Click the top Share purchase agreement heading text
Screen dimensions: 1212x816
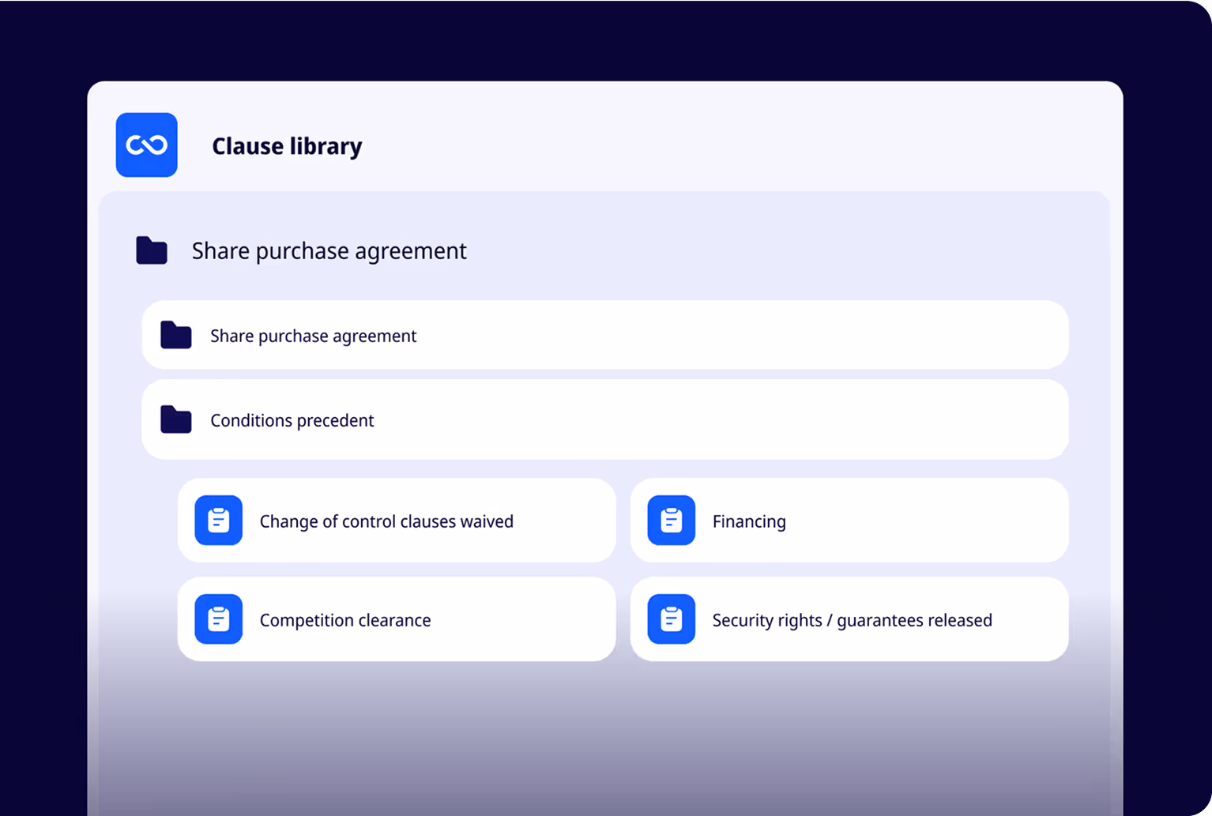click(329, 251)
